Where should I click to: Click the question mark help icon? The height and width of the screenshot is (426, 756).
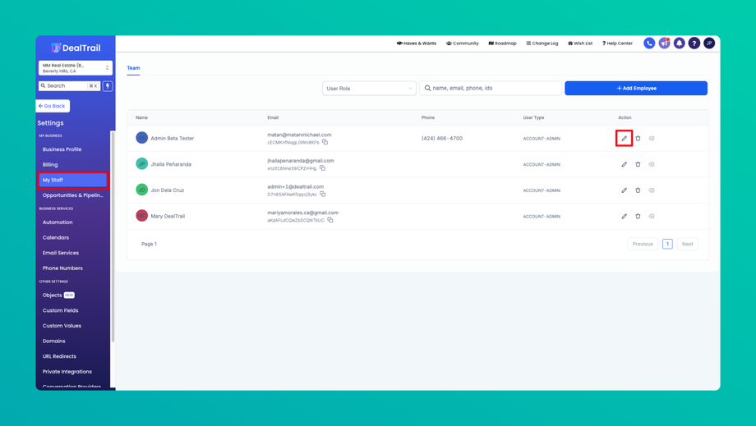click(694, 44)
